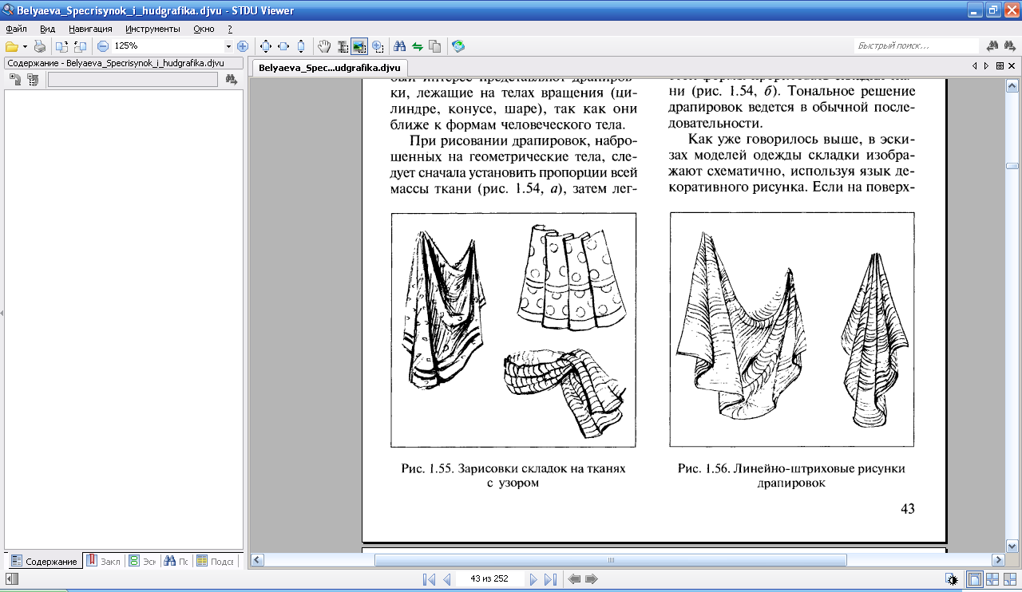Go to first page button

pyautogui.click(x=429, y=579)
